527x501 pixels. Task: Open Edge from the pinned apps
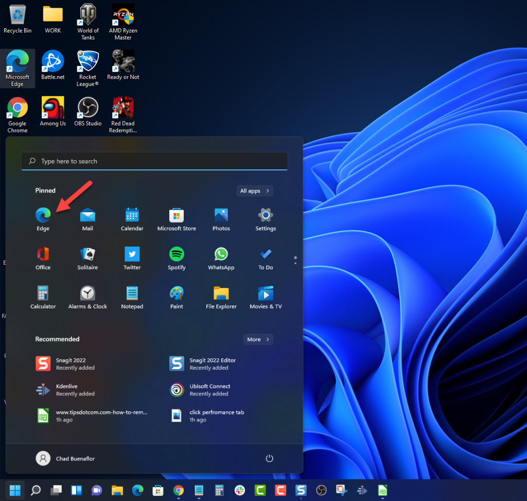(43, 219)
